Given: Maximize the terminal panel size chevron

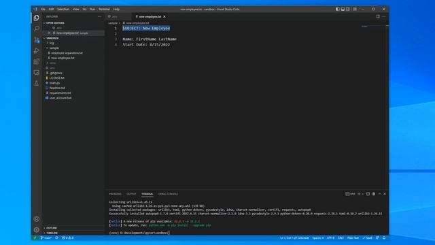Looking at the screenshot, I should (379, 194).
